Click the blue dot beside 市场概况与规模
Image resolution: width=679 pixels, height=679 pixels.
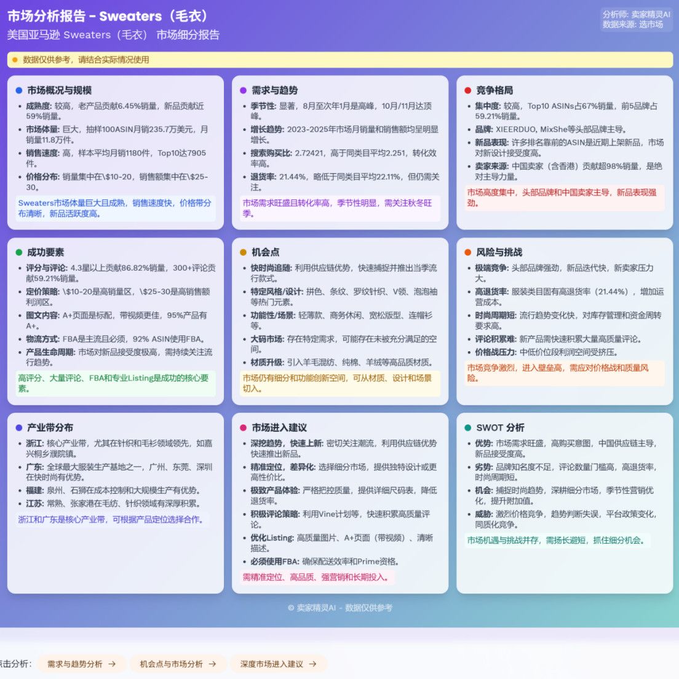click(x=19, y=90)
